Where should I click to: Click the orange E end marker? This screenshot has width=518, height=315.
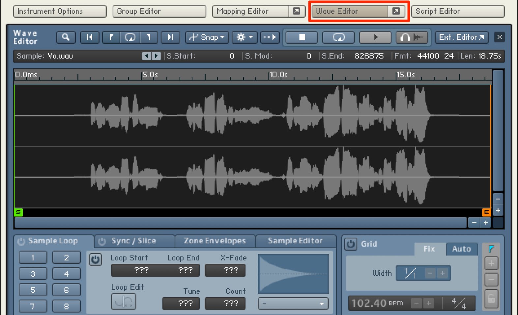(486, 212)
